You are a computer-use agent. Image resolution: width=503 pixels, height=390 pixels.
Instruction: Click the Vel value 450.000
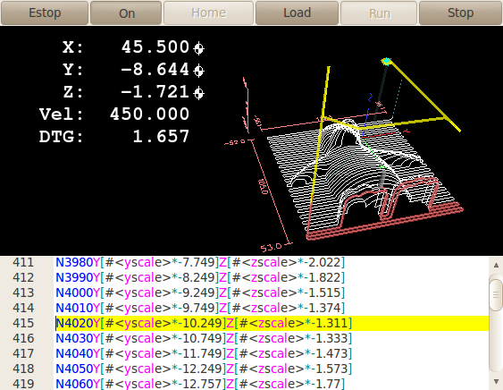(149, 114)
